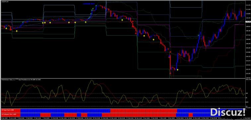Click the yellow arrow under the 102.235 low

pyautogui.click(x=177, y=70)
